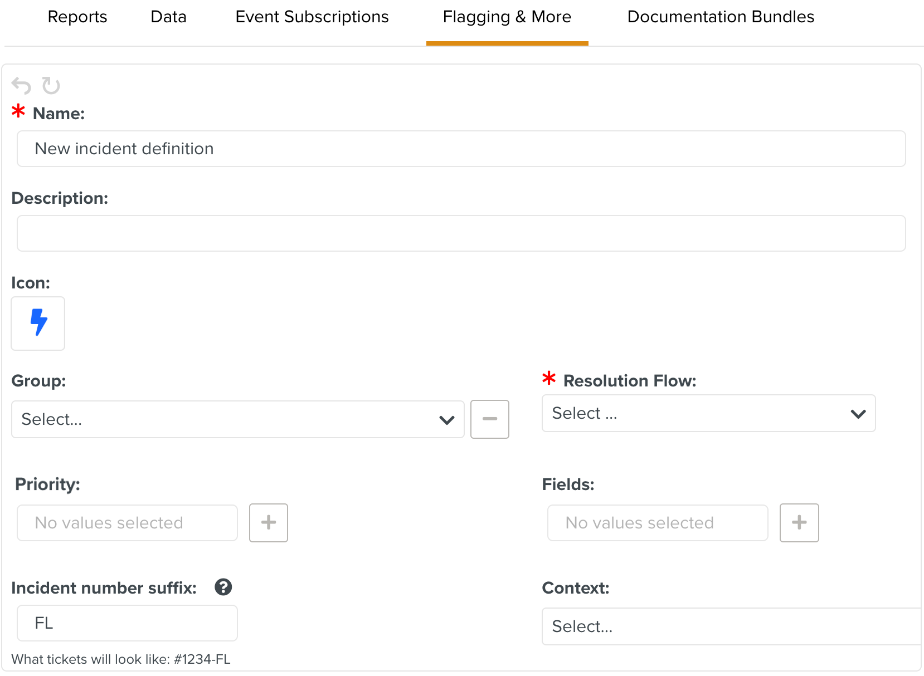924x676 pixels.
Task: Expand the Group dropdown
Action: coord(237,419)
